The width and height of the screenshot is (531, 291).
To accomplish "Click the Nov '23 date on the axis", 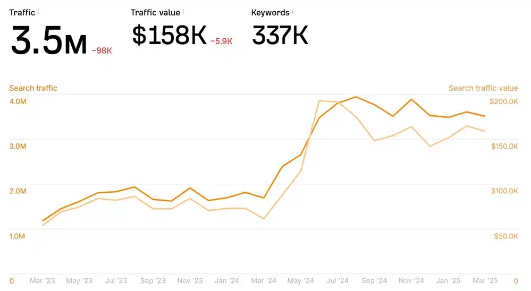I will (x=190, y=280).
